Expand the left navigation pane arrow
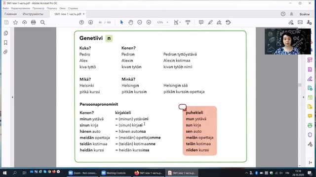Screen dimensions: 316x177 12,97
